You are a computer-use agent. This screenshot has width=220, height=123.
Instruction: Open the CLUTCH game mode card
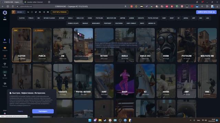click(21, 45)
